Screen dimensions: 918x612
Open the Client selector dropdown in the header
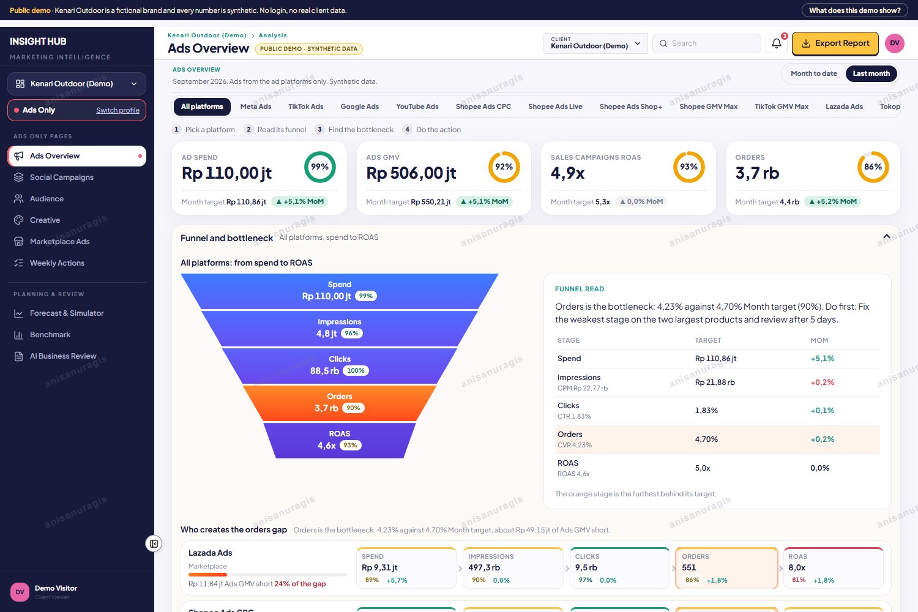pyautogui.click(x=595, y=43)
